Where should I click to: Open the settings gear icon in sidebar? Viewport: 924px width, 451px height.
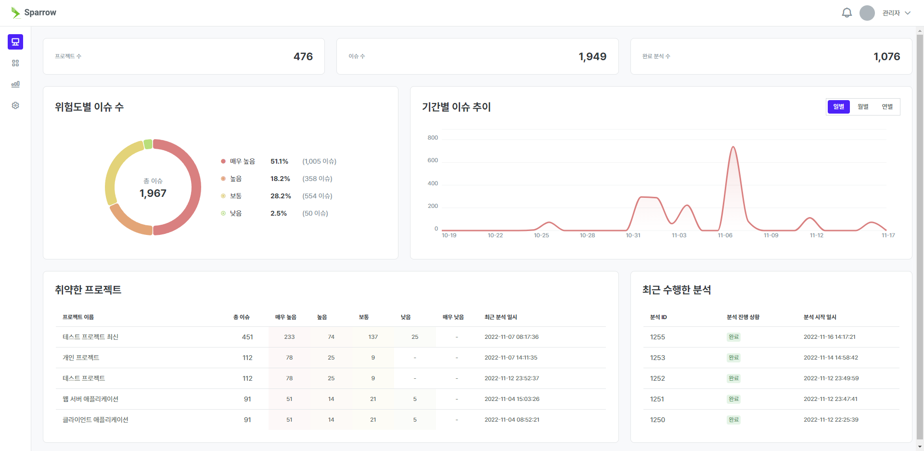[15, 105]
